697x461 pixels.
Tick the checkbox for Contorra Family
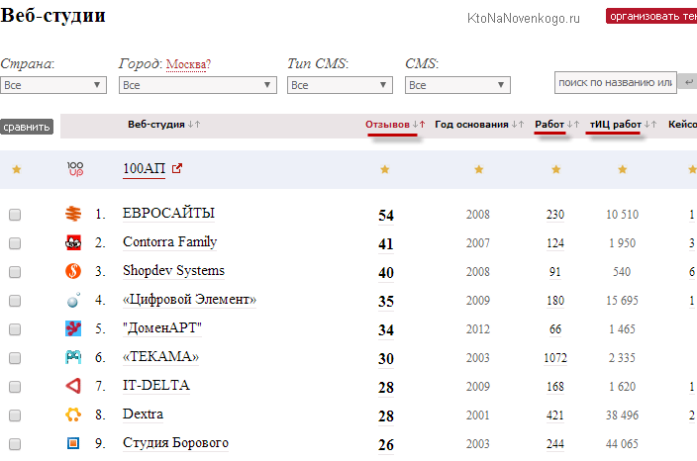(x=15, y=243)
